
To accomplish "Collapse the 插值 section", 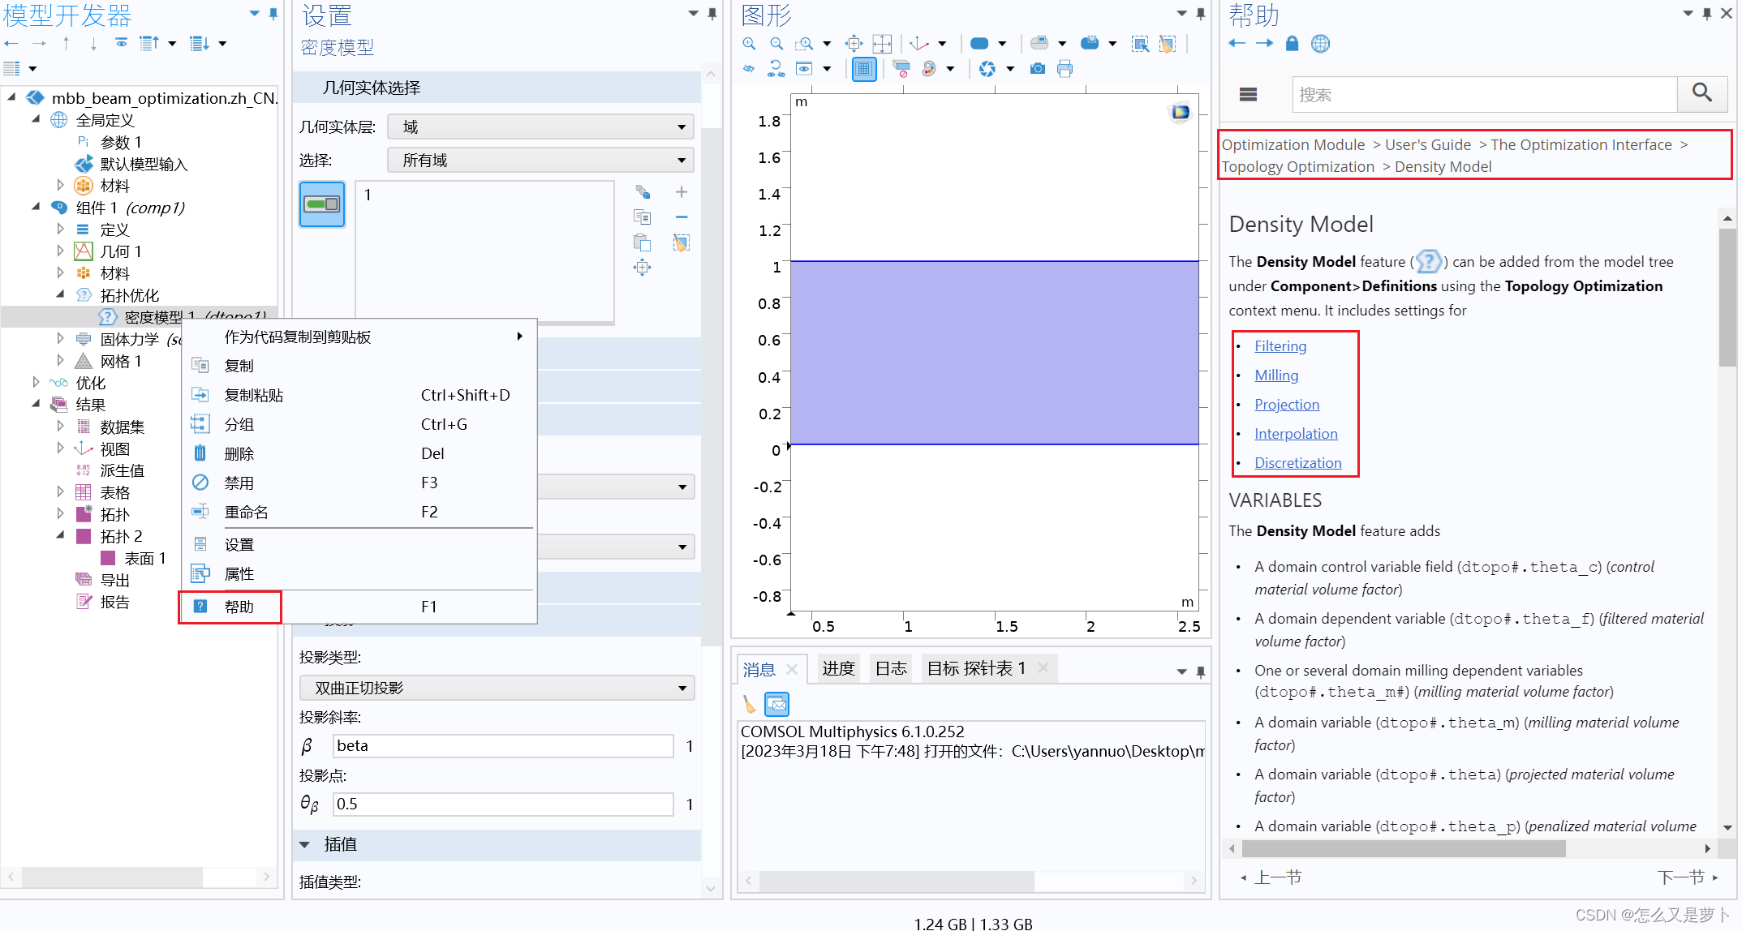I will 304,845.
